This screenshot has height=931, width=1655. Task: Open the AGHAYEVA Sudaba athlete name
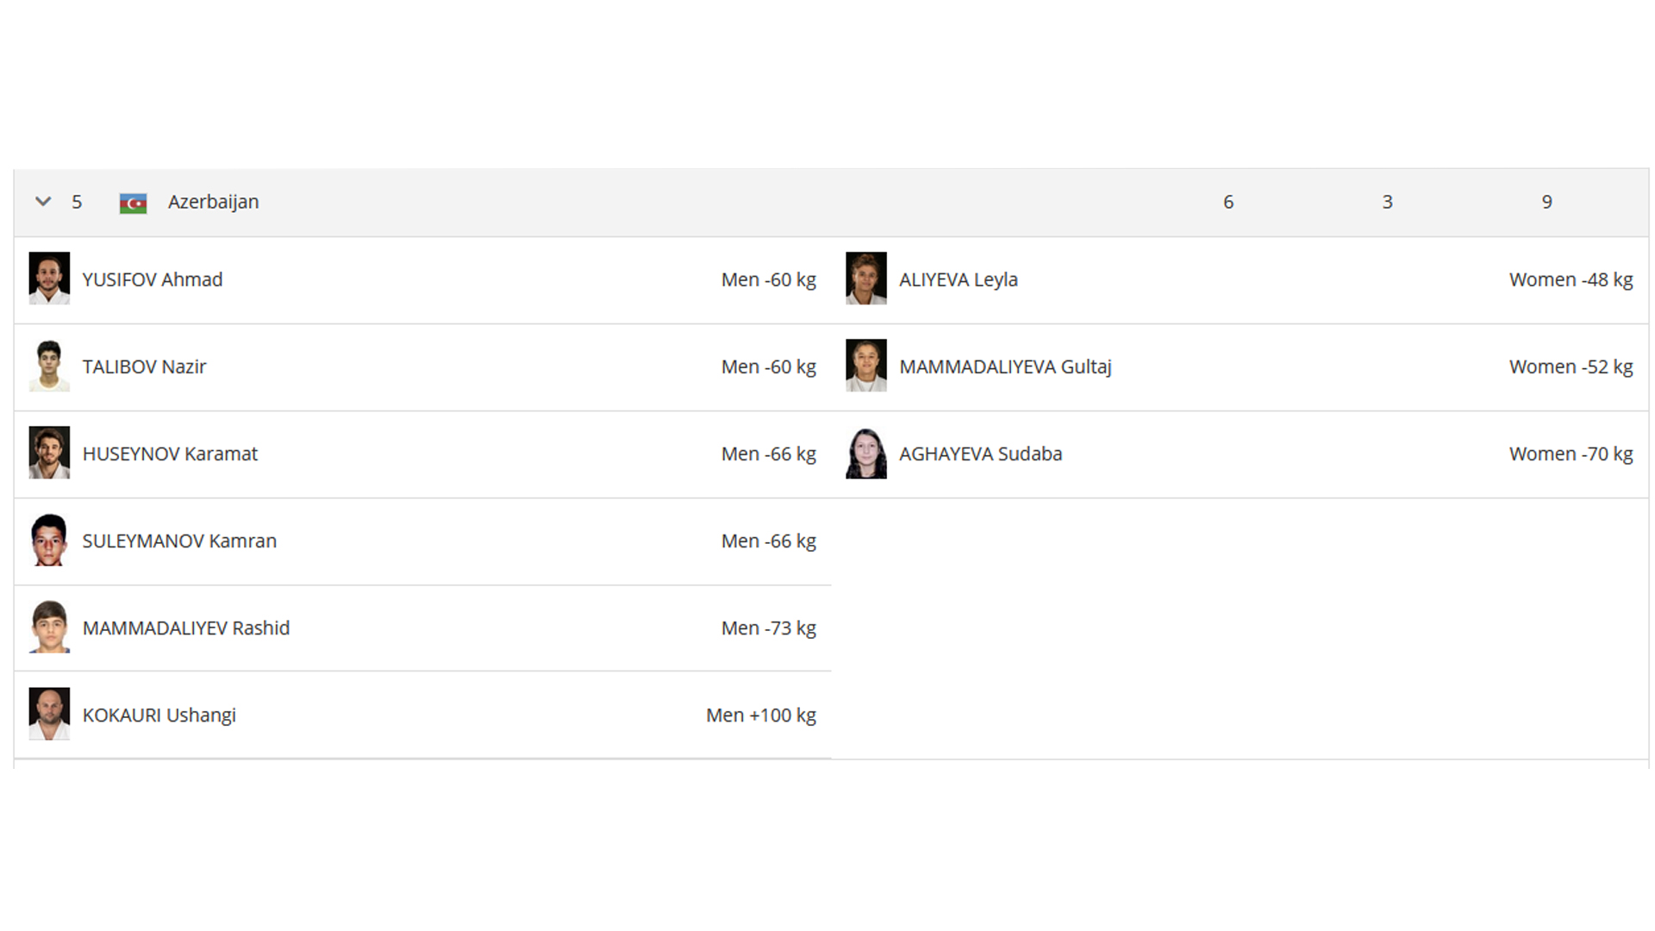click(x=980, y=453)
